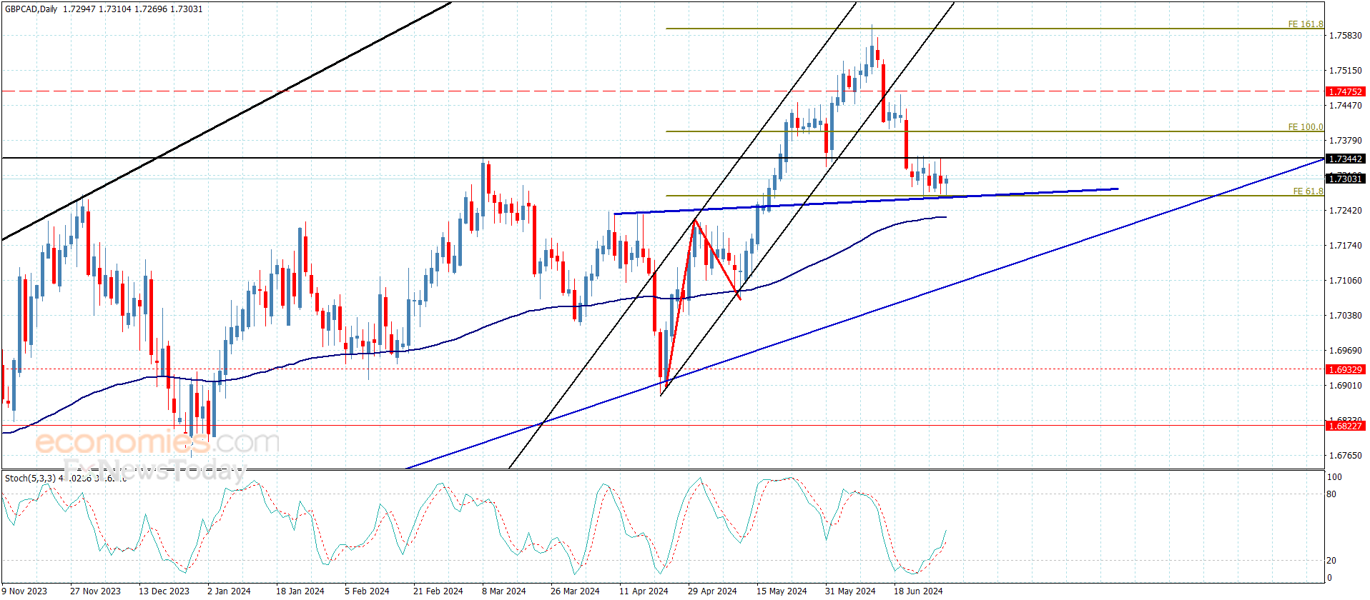Click the 31 May 2024 date label
This screenshot has width=1370, height=600.
(850, 591)
